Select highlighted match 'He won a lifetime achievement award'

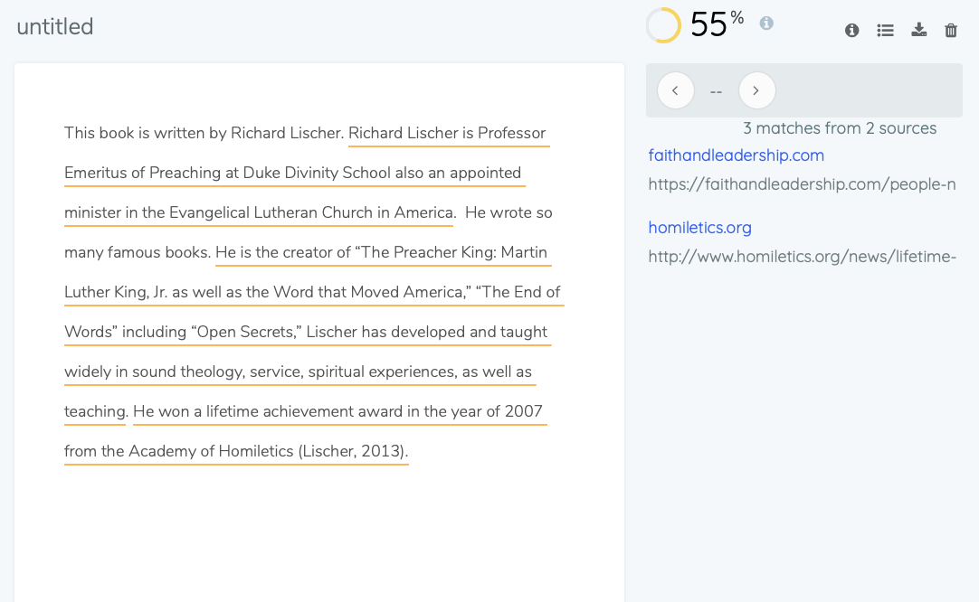[268, 412]
